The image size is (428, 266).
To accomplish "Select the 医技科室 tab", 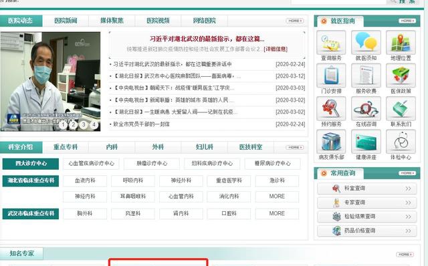I will (251, 147).
